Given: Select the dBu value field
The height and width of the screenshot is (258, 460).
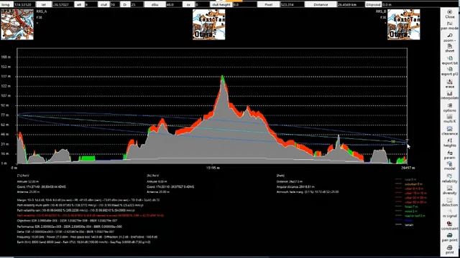Looking at the screenshot, I should [175, 5].
